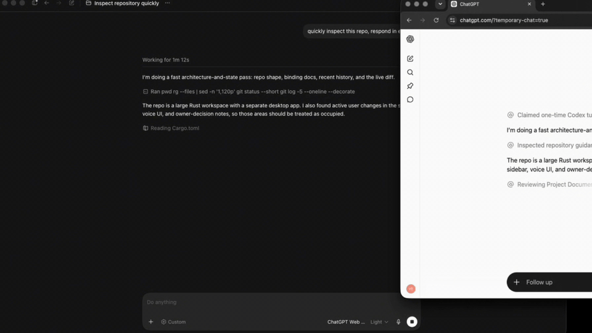This screenshot has height=333, width=592.
Task: Click the terminal icon beside 'Ran pwd'
Action: click(146, 91)
